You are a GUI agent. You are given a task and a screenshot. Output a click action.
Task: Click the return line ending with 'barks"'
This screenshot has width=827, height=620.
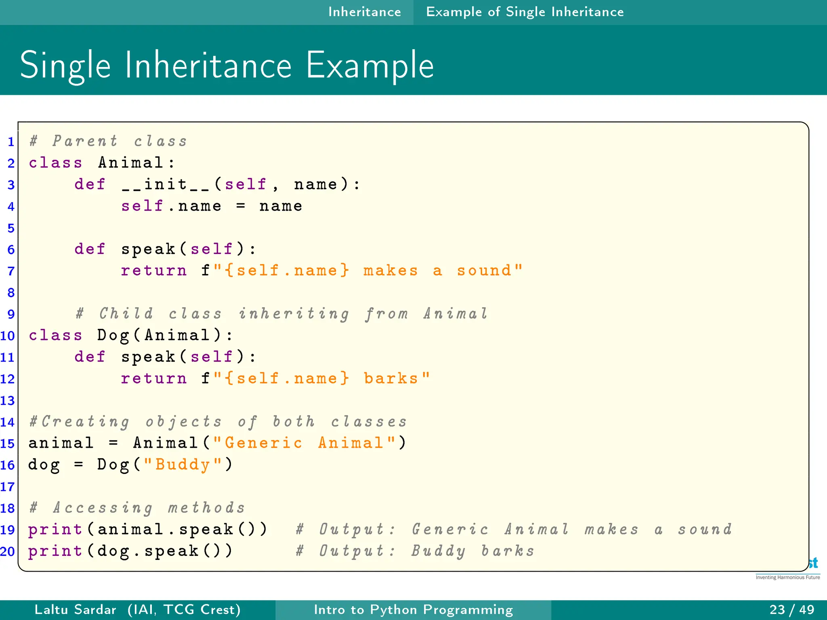[x=276, y=379]
